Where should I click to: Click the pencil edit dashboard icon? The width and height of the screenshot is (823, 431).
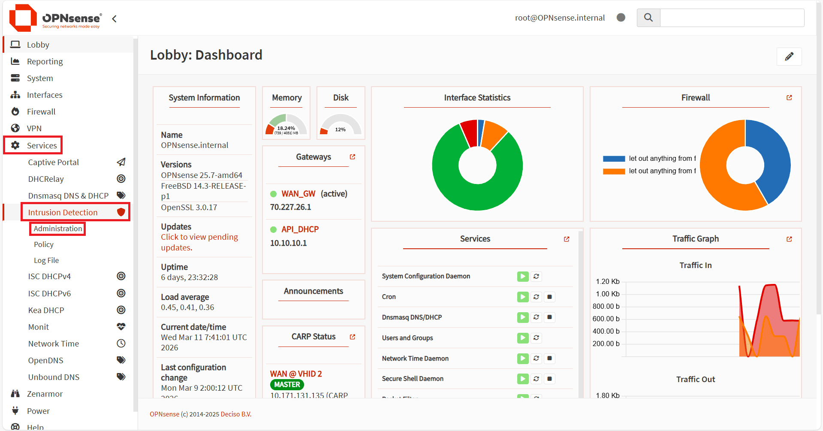pyautogui.click(x=789, y=57)
